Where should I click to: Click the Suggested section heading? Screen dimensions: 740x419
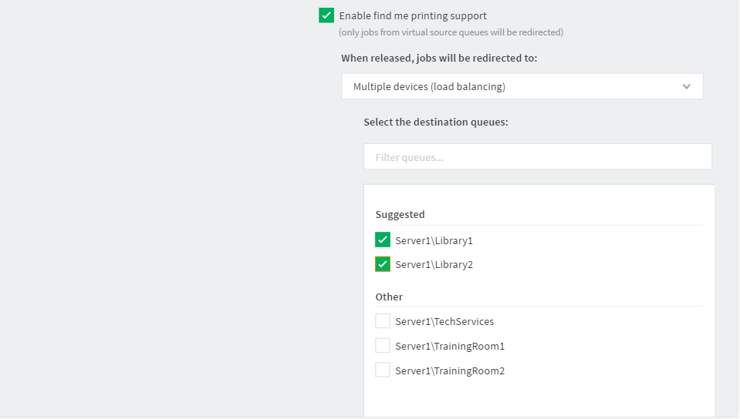pyautogui.click(x=400, y=215)
